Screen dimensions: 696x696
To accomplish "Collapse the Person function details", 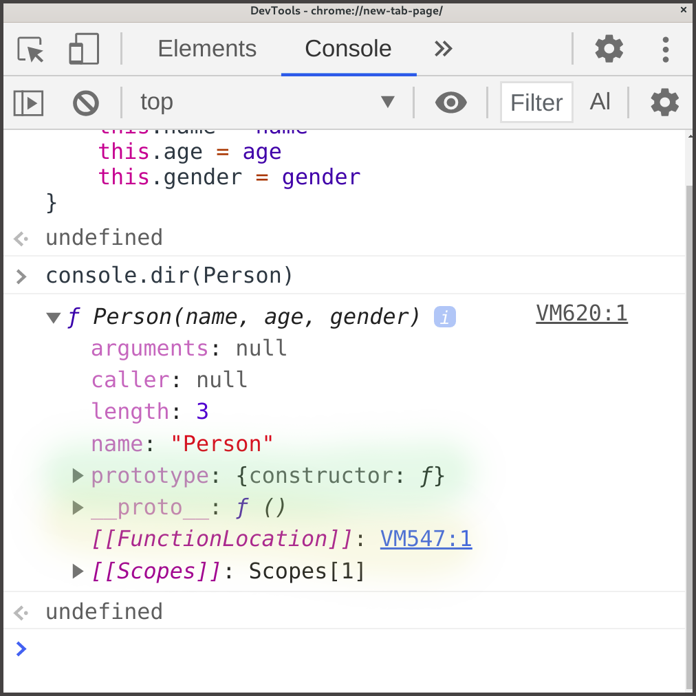I will tap(53, 317).
